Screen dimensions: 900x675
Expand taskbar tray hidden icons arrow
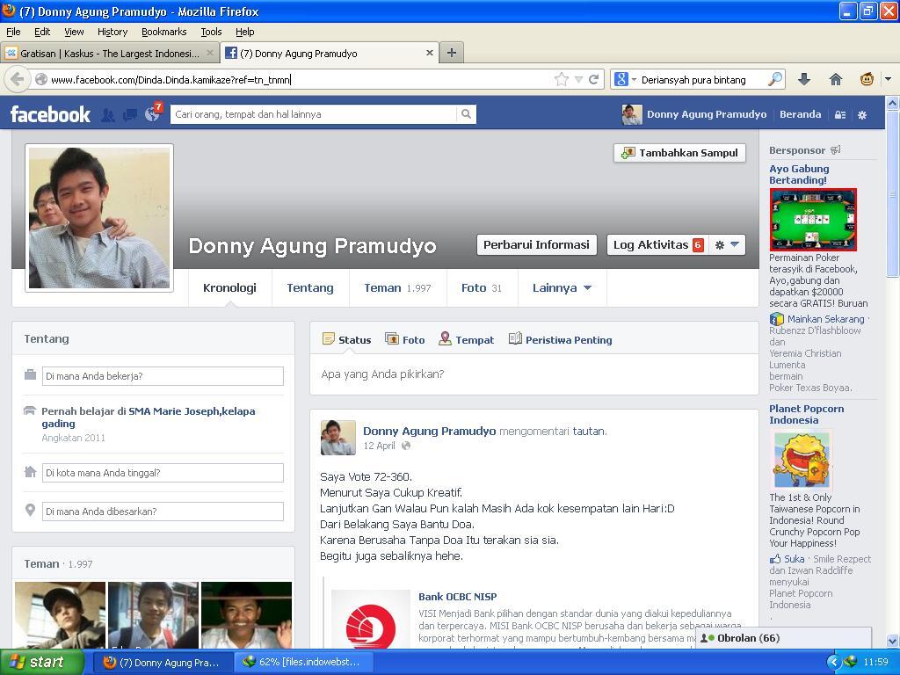click(833, 662)
